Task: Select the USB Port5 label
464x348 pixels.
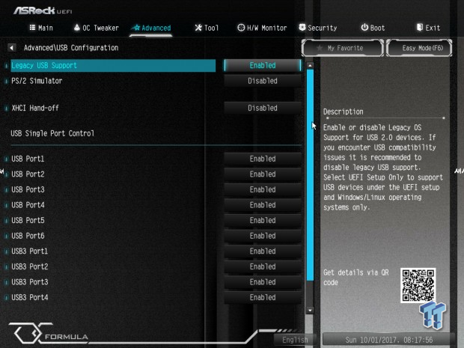Action: coord(28,221)
